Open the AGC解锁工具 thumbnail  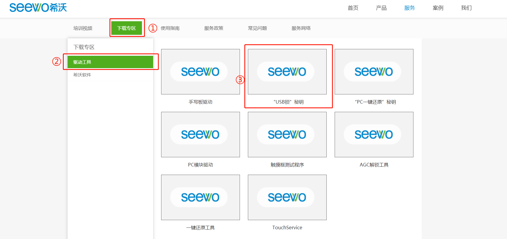point(374,135)
